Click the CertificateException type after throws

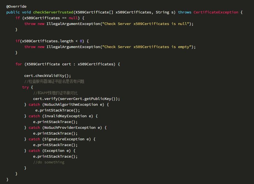click(x=216, y=12)
